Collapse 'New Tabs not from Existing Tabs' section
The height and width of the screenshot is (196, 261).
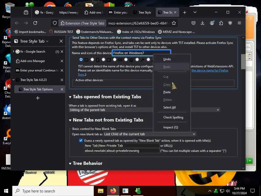70,120
